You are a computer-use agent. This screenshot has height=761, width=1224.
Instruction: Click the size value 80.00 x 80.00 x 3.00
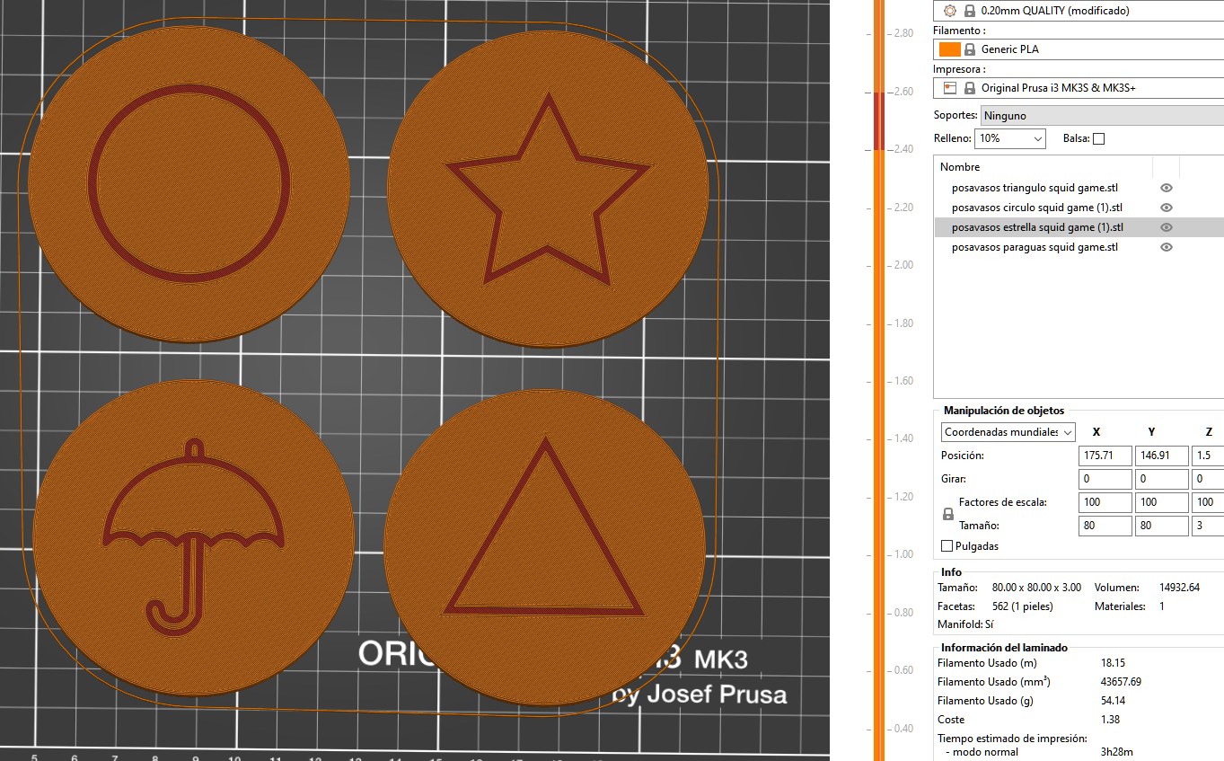coord(1036,588)
